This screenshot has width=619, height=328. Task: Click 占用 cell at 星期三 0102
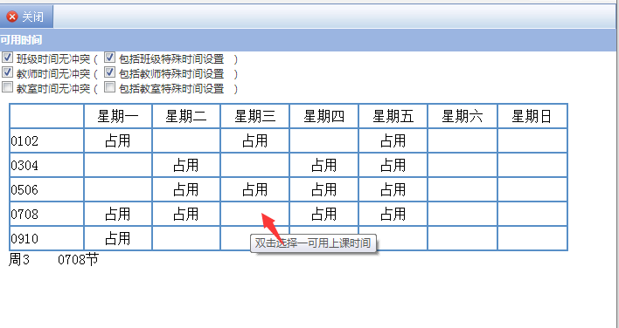[254, 140]
